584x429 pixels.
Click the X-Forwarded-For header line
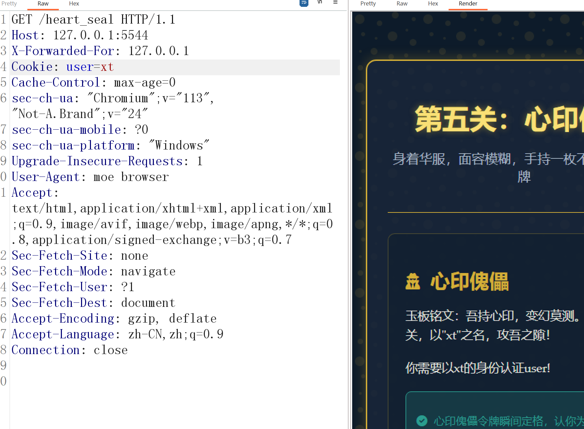(x=100, y=51)
